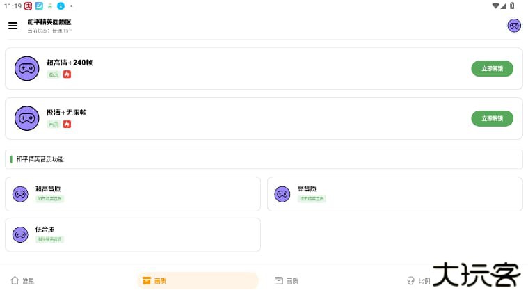The image size is (528, 297).
Task: Tap the gamepad icon beside 超高清+240帧
Action: tap(27, 68)
